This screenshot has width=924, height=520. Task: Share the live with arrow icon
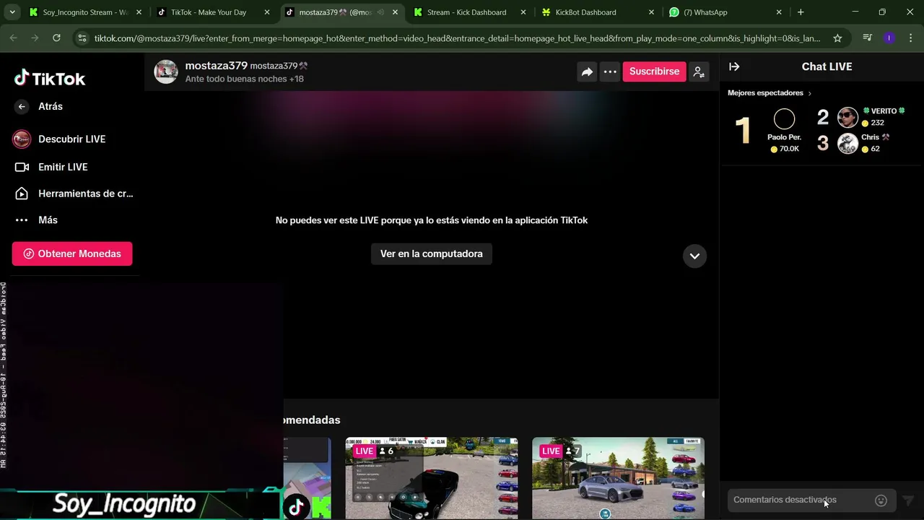coord(587,71)
